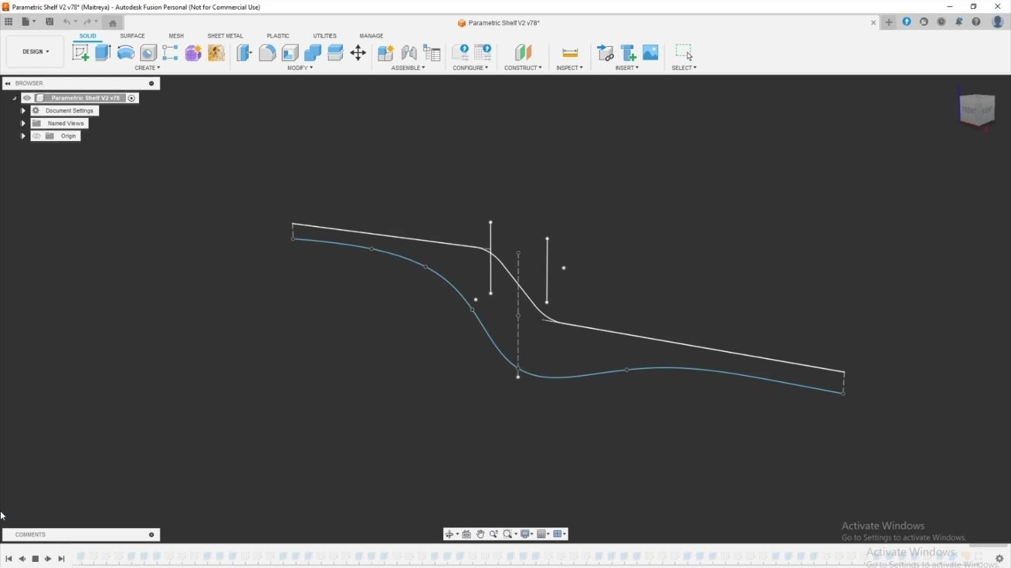
Task: Play the timeline
Action: click(48, 559)
